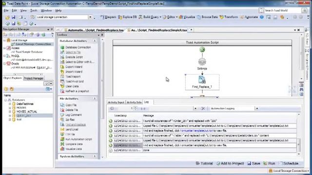
Task: Select Copy File activity
Action: [68, 105]
